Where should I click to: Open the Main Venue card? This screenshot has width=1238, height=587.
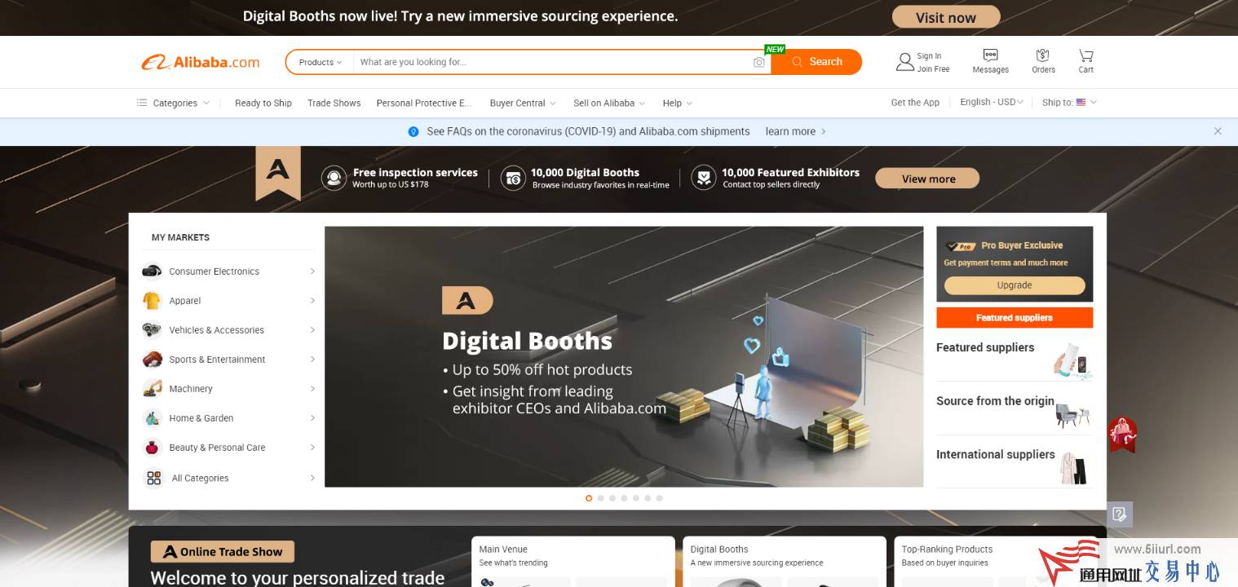coord(573,561)
